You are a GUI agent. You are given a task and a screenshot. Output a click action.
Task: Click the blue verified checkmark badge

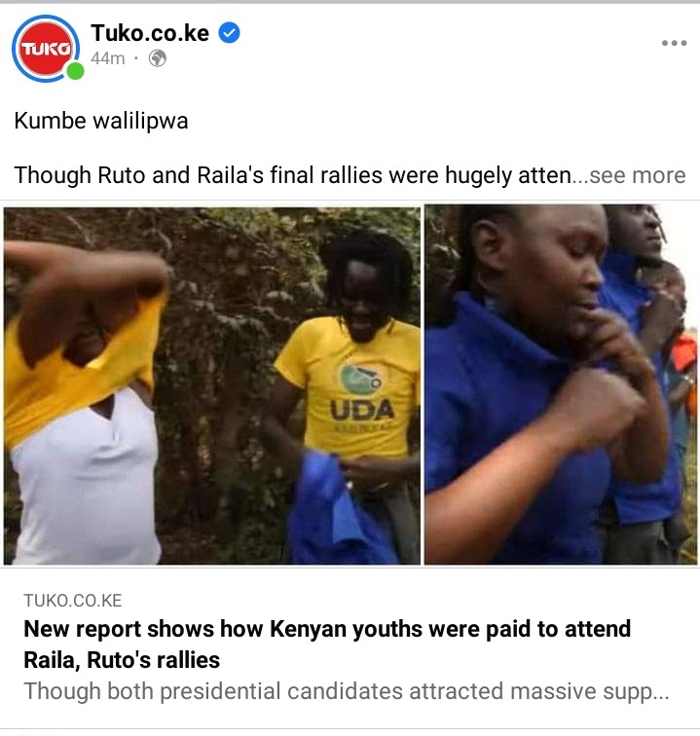pos(230,33)
